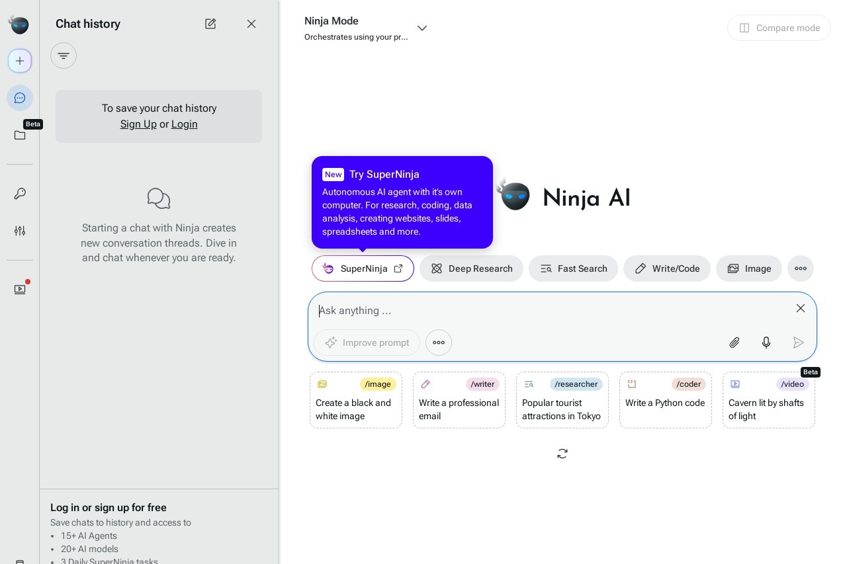Select the Deep Research agent
Viewport: 847px width, 564px height.
471,268
